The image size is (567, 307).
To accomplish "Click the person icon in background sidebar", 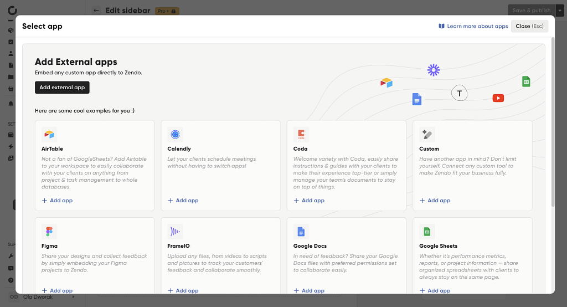I will click(x=11, y=54).
